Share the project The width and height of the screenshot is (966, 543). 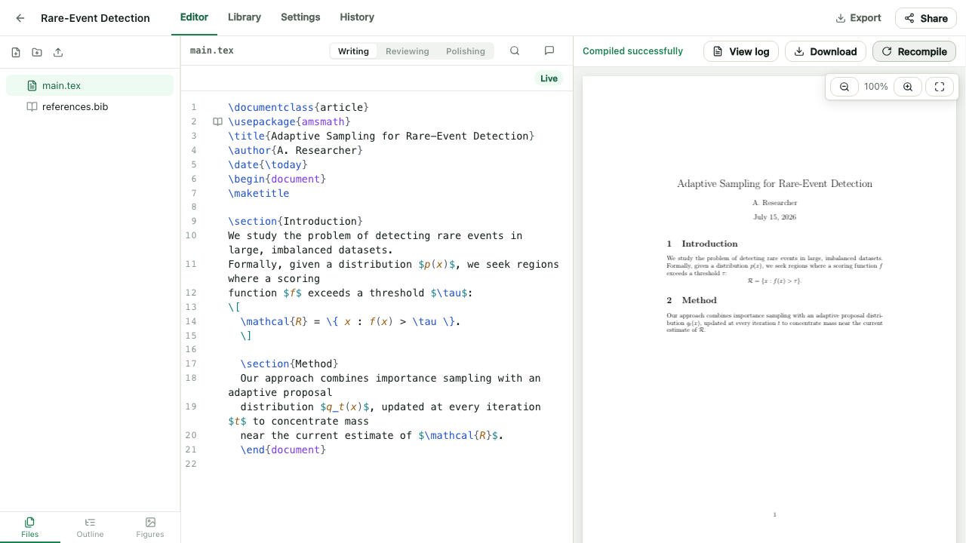926,18
